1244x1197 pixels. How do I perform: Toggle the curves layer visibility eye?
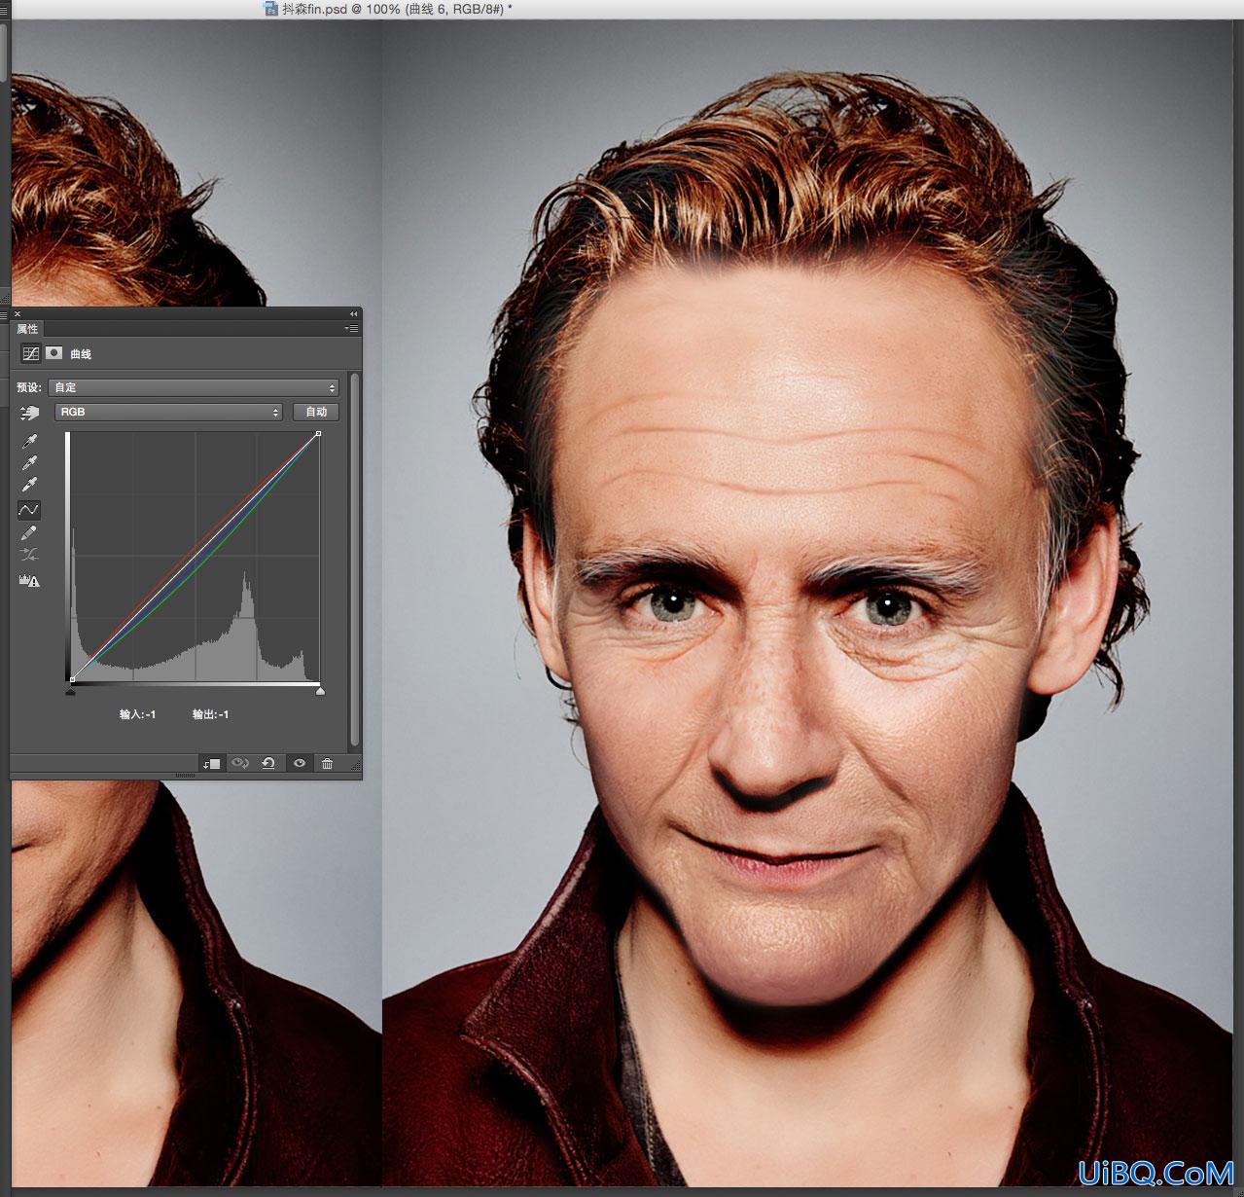300,764
